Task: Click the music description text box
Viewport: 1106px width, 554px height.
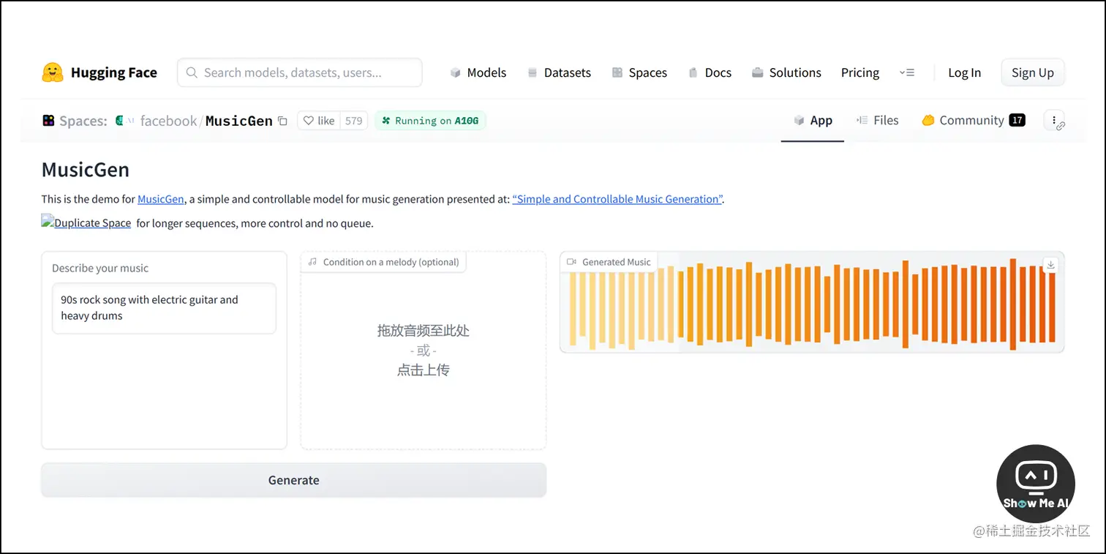Action: [x=164, y=308]
